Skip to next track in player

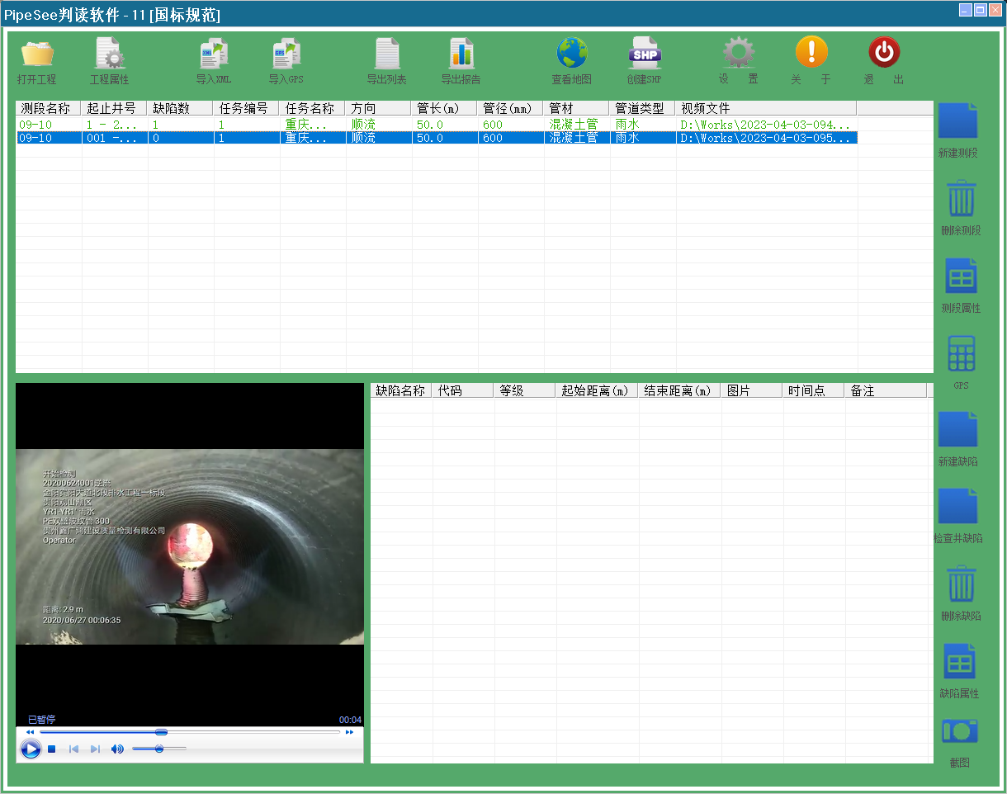pos(95,749)
